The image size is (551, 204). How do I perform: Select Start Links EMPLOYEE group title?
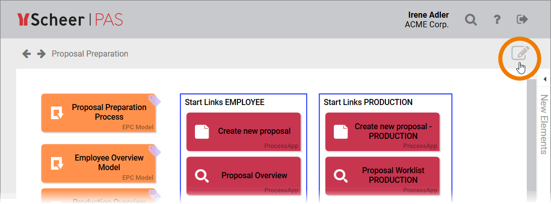coord(224,102)
